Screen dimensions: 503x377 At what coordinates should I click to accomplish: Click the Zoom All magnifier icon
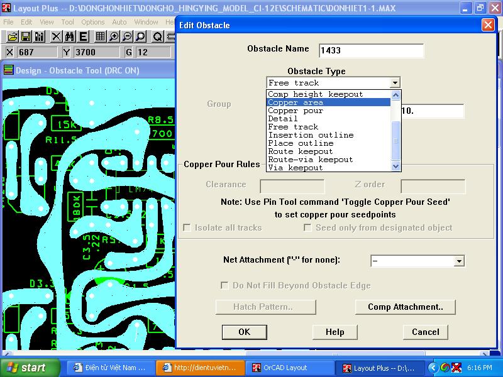pos(141,37)
